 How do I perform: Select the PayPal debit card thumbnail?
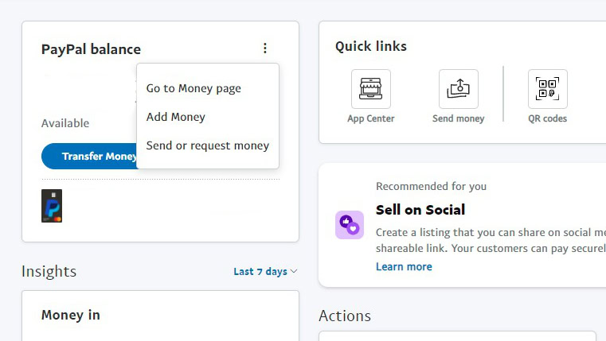[x=52, y=206]
